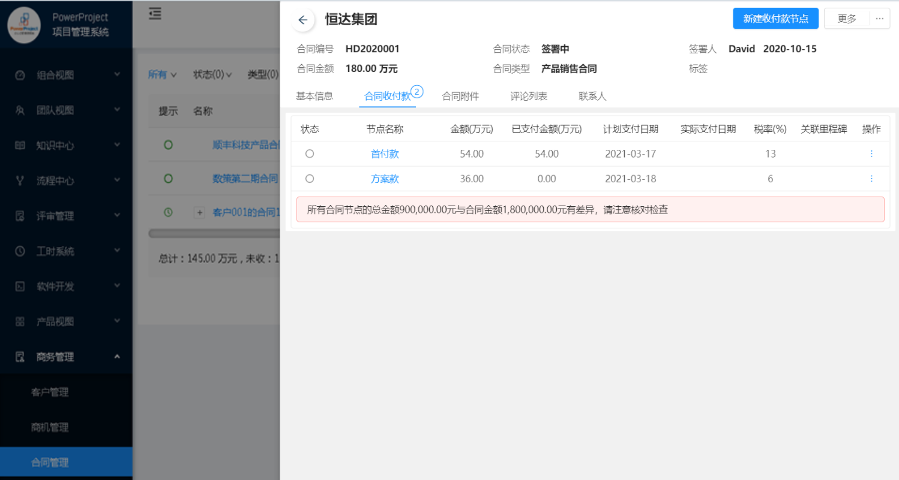This screenshot has width=899, height=480.
Task: Click the 新建收付款节点 button
Action: coord(775,19)
